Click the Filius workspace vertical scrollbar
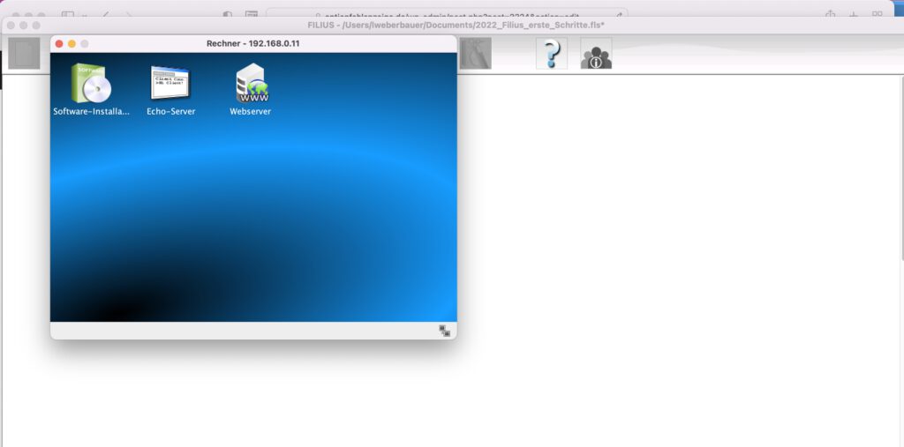This screenshot has width=904, height=447. 901,167
